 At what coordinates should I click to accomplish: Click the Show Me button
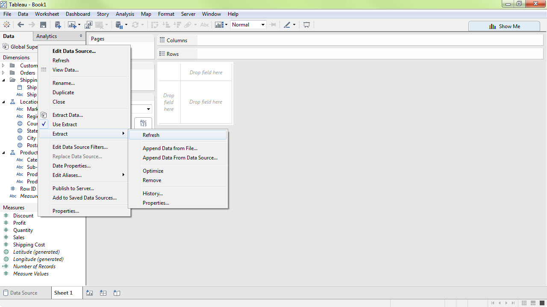[x=504, y=26]
